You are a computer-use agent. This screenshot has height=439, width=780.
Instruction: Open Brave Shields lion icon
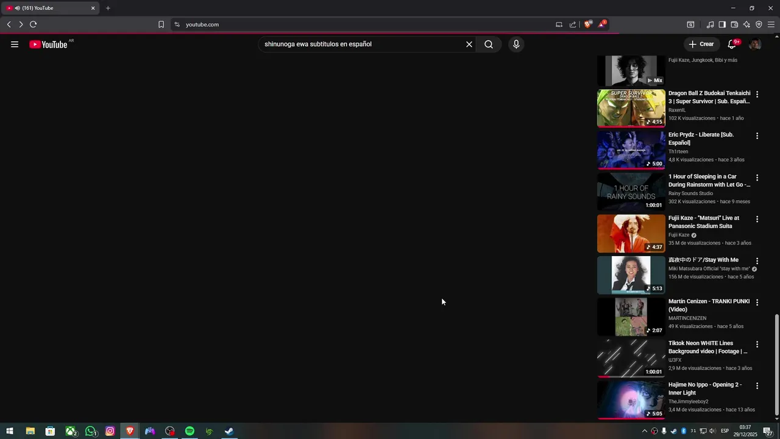coord(588,24)
